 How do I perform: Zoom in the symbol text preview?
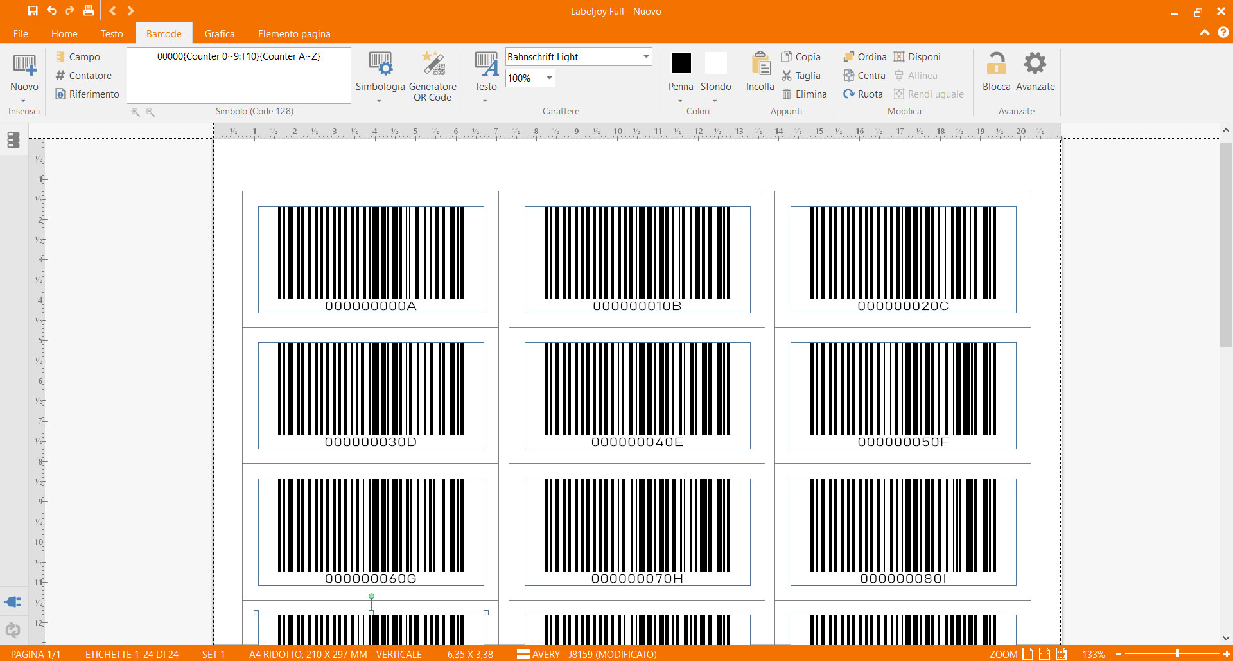click(x=136, y=112)
